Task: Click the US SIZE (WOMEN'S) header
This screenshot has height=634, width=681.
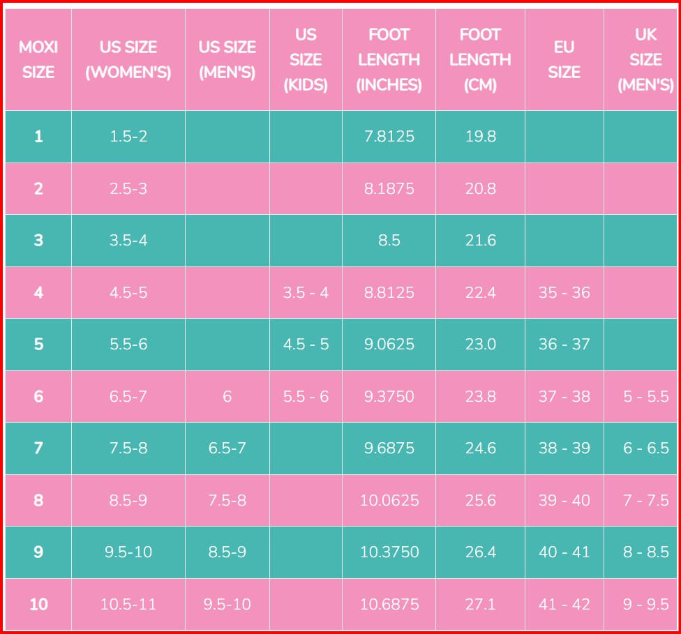Action: coord(128,60)
